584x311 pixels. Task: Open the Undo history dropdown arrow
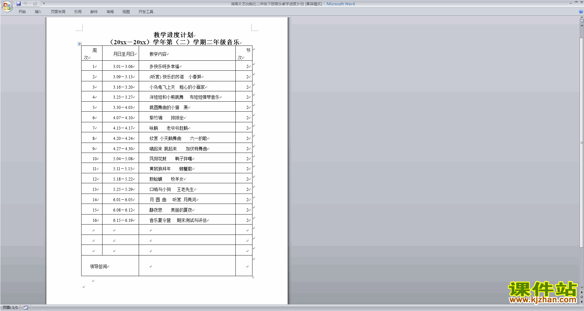[30, 4]
